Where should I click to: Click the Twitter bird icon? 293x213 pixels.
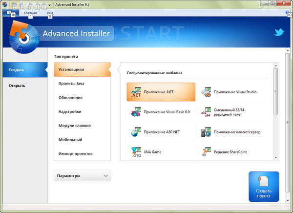click(x=278, y=33)
